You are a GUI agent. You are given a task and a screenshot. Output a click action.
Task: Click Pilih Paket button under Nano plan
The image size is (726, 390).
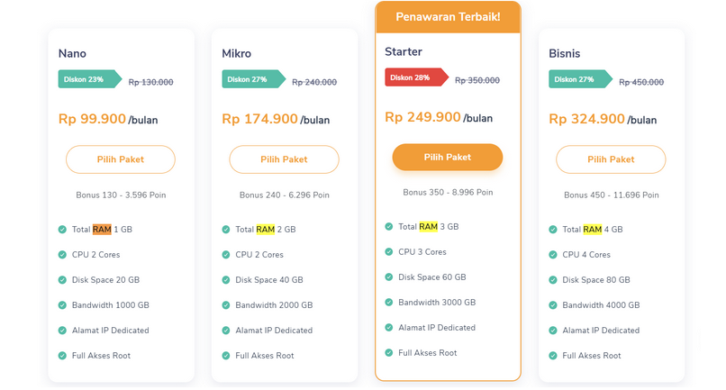(120, 159)
